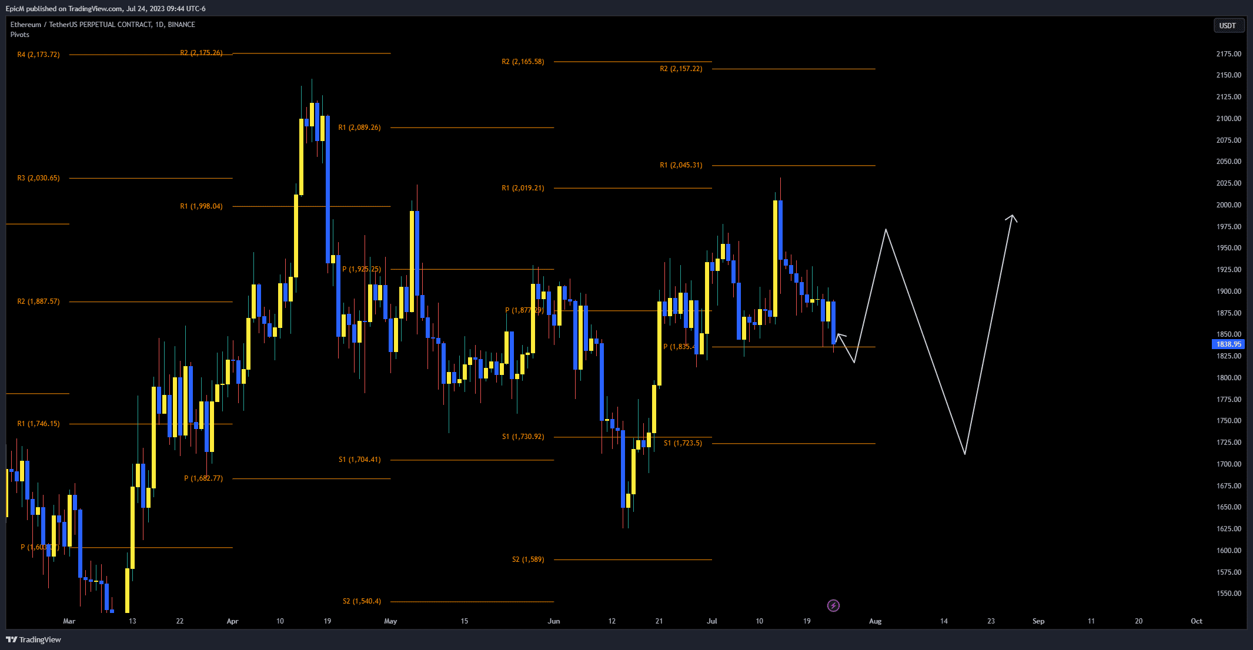Click the Aug date label on time axis
This screenshot has width=1253, height=650.
[875, 621]
